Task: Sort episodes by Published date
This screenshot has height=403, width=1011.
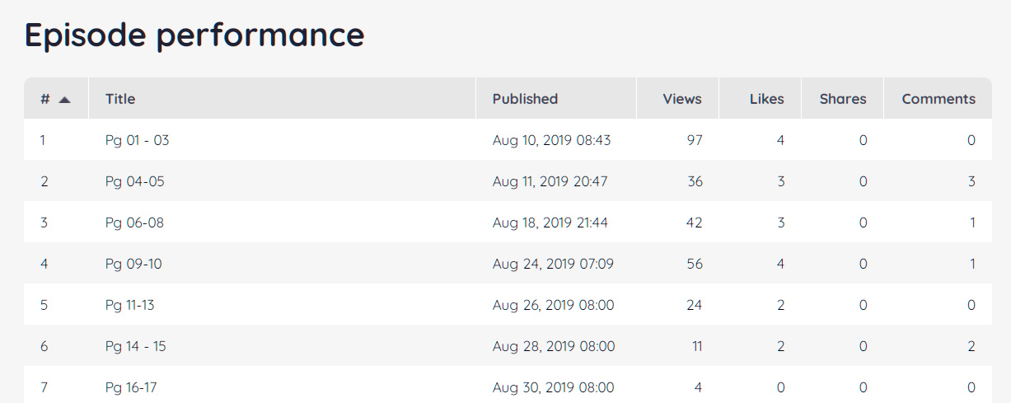Action: tap(525, 99)
